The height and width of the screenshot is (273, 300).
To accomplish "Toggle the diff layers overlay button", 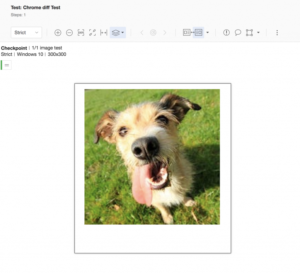I will pos(116,33).
